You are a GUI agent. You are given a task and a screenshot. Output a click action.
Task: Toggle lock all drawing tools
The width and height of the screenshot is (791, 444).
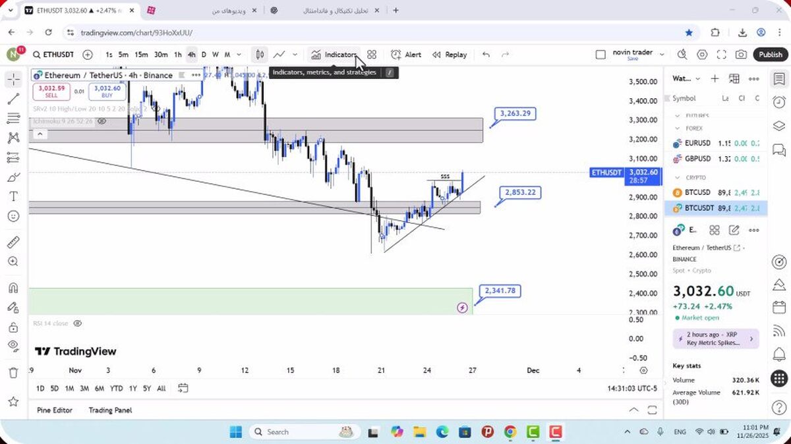[x=13, y=327]
